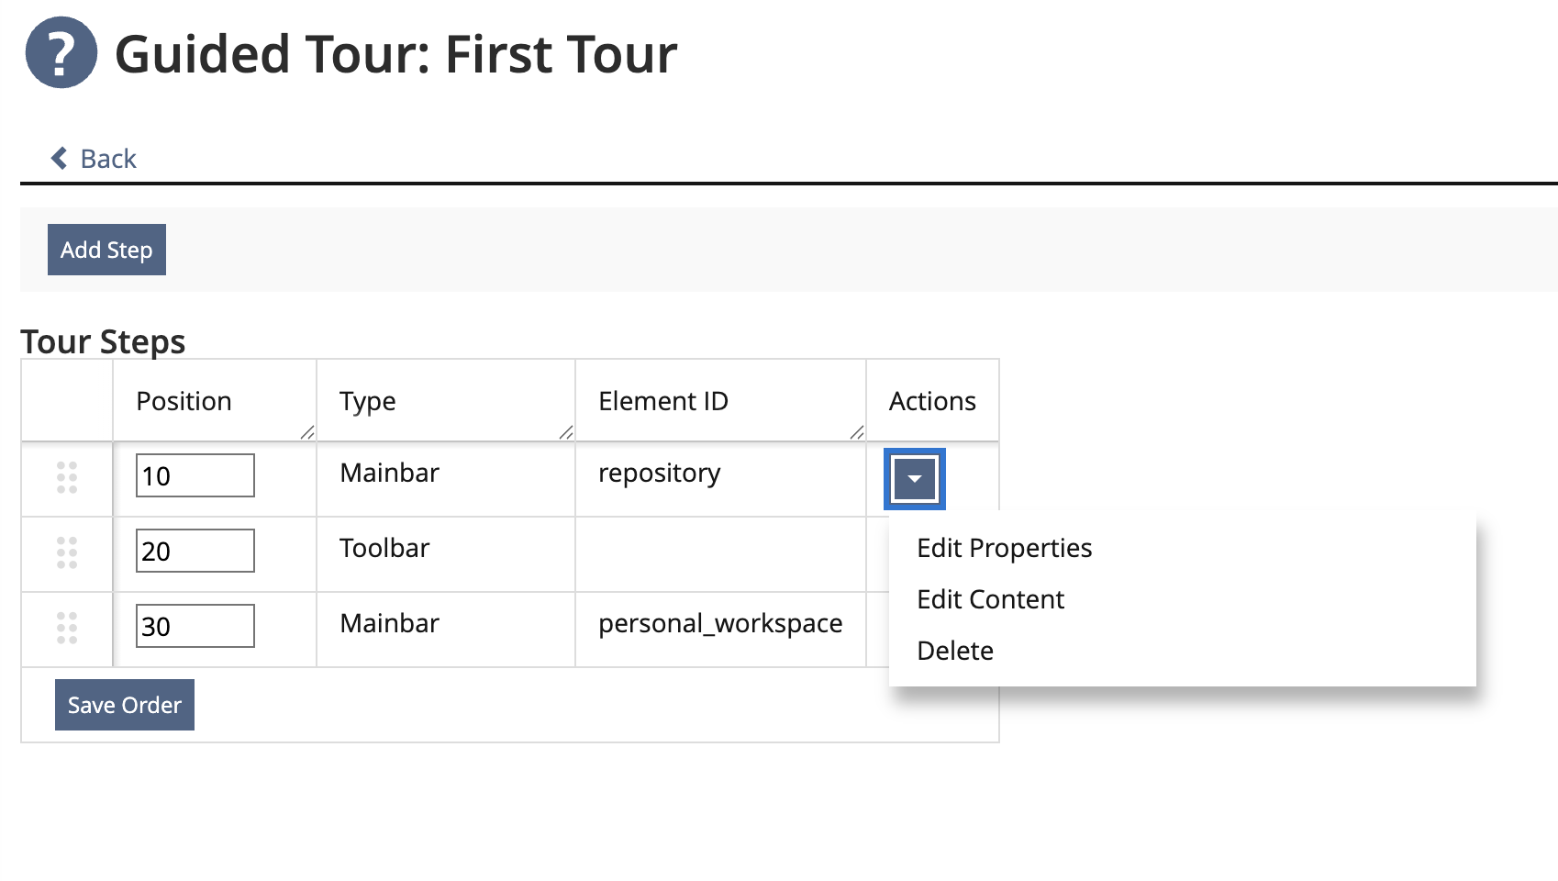Choose Edit Properties from actions menu
The height and width of the screenshot is (881, 1558).
pos(1005,548)
